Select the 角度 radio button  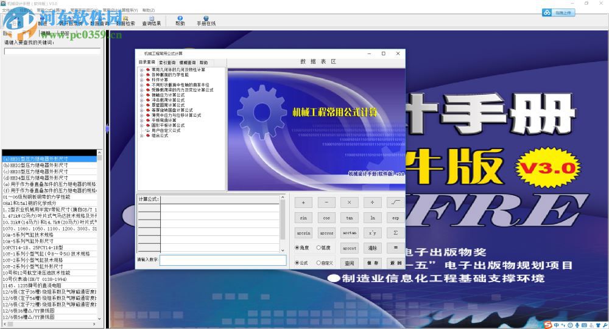[x=297, y=248]
